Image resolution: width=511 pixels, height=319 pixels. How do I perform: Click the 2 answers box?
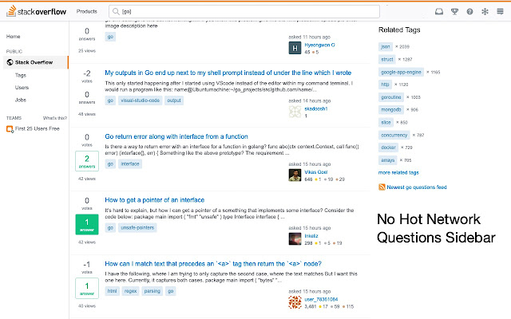87,161
